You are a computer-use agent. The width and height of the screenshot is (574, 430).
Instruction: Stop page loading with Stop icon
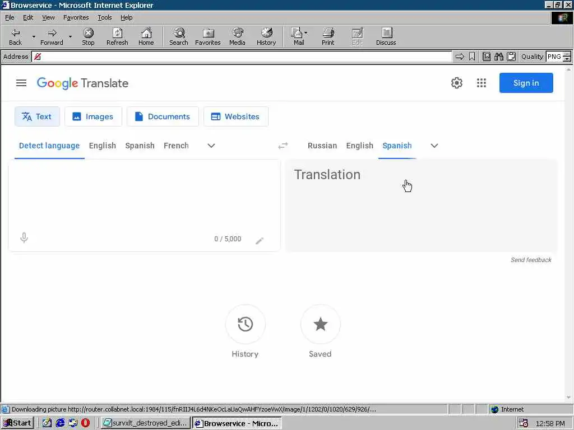pos(88,36)
